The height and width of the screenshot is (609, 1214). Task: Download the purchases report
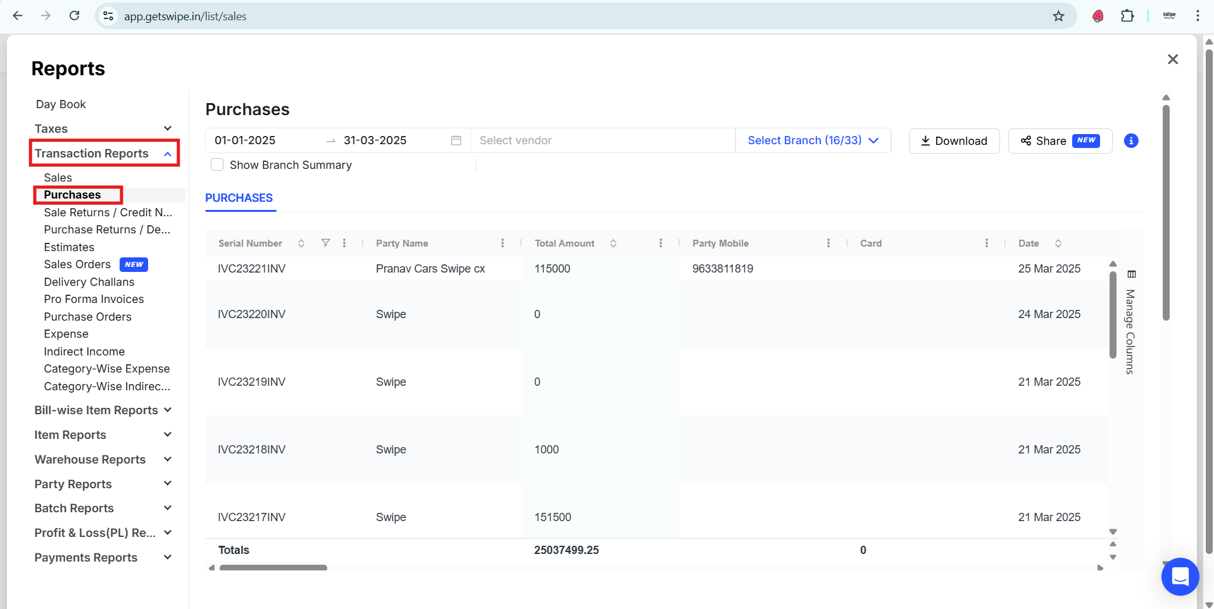pyautogui.click(x=954, y=140)
